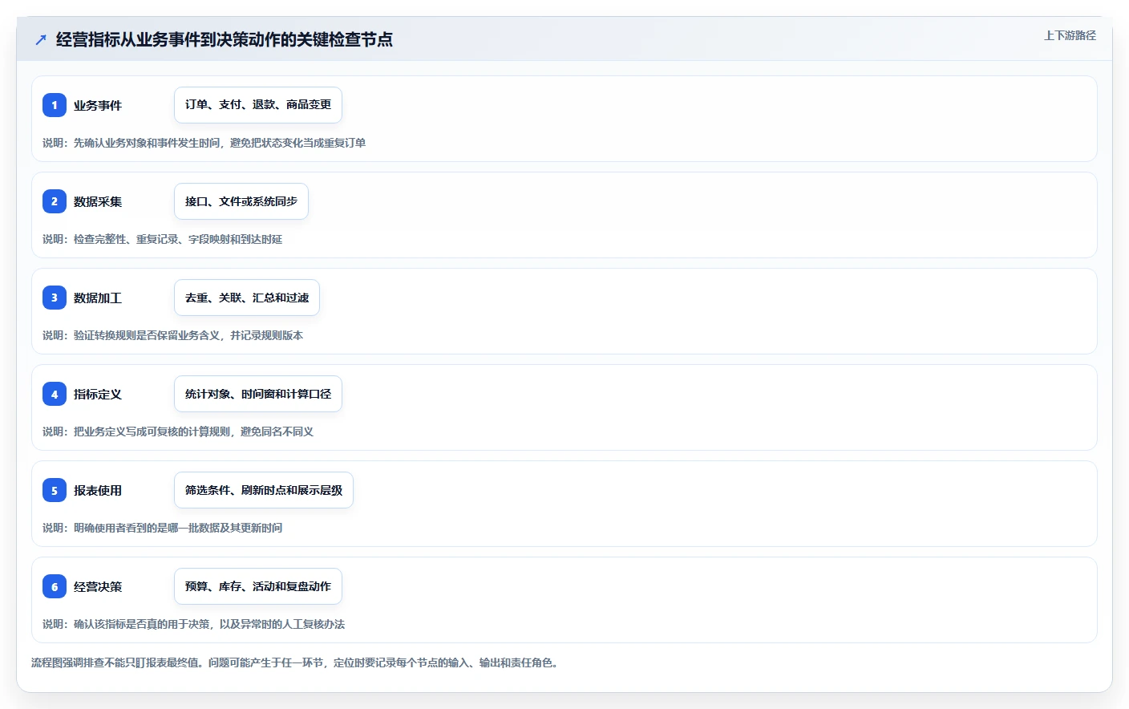Click the arrow icon beside the page title
This screenshot has height=709, width=1129.
coord(41,39)
